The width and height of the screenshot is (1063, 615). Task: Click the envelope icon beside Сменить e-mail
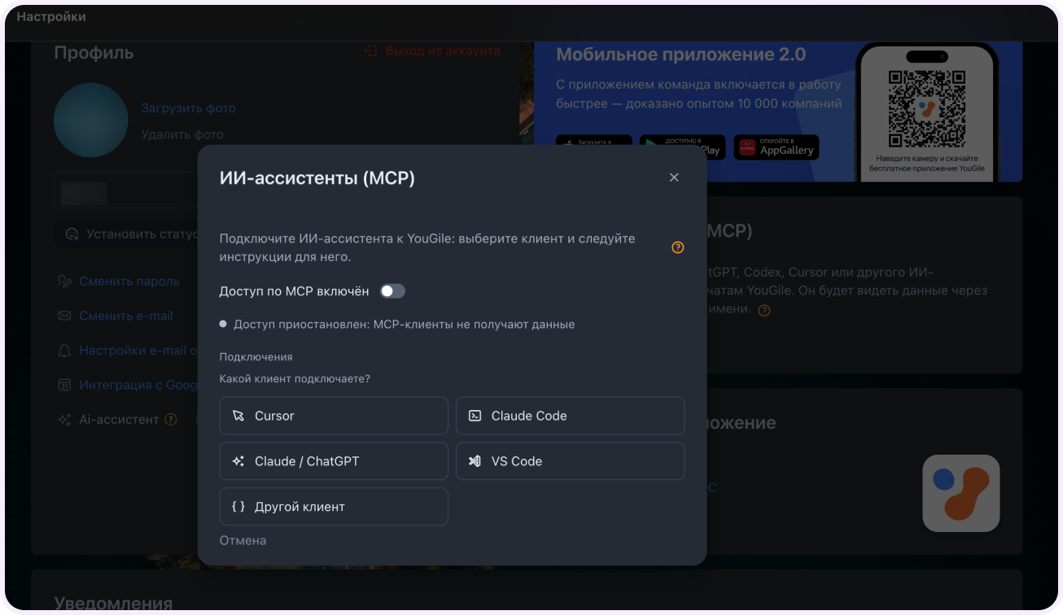point(64,316)
